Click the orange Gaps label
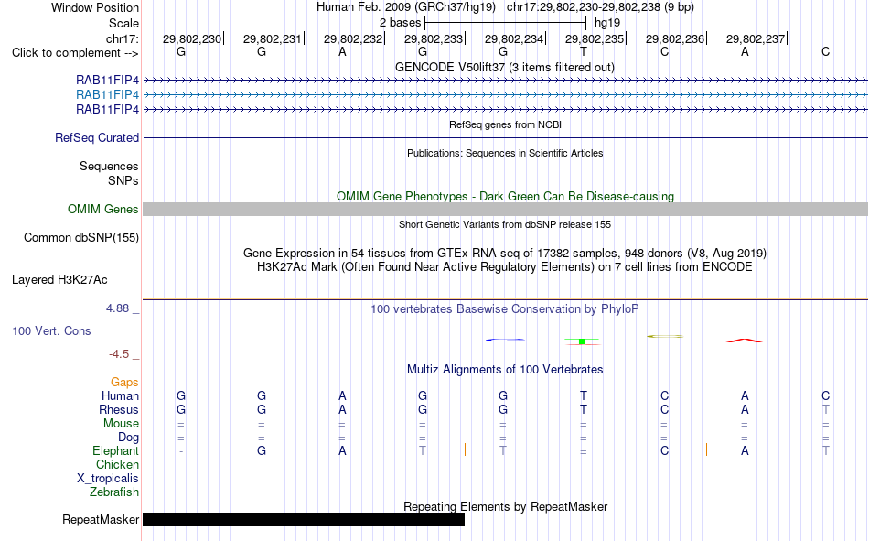 pos(124,383)
